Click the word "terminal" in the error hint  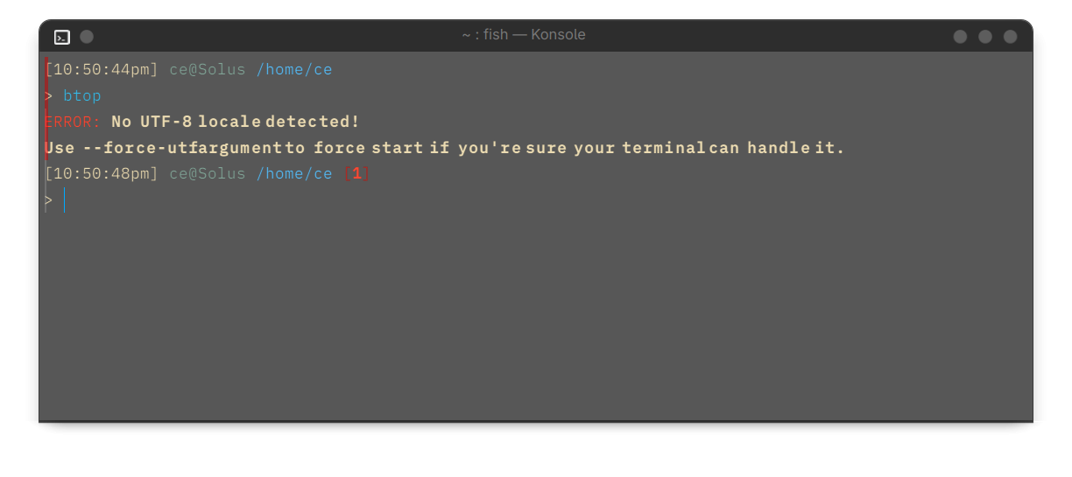point(663,148)
